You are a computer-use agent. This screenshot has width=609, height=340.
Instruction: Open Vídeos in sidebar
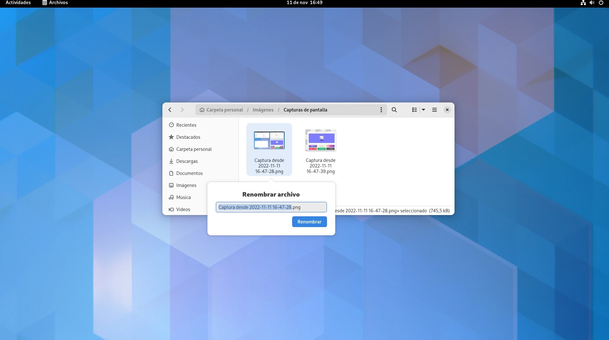click(183, 209)
